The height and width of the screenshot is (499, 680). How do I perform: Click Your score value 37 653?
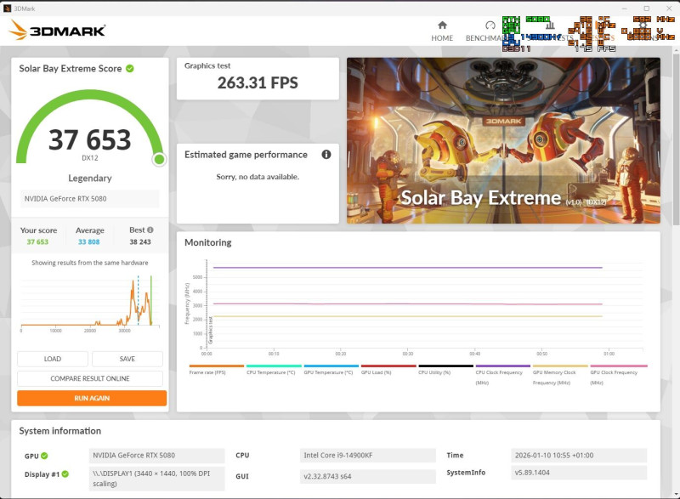37,242
